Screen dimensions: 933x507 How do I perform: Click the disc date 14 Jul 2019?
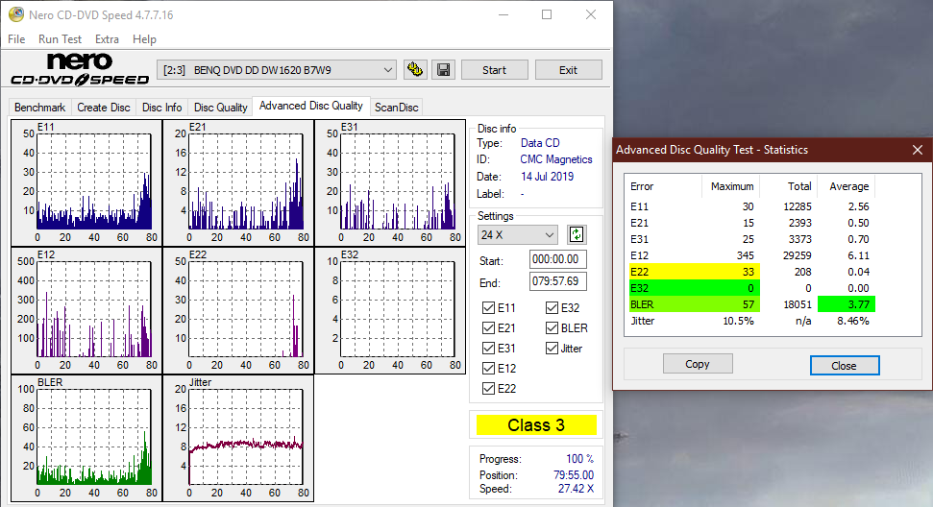pos(548,177)
